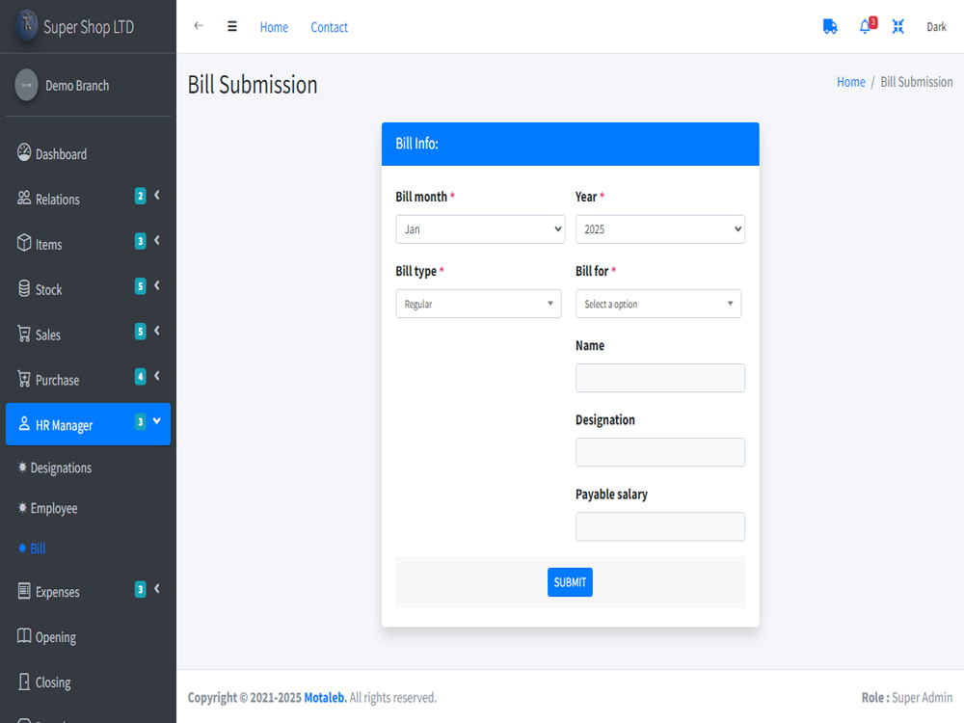
Task: Click the Closing door icon
Action: click(24, 682)
